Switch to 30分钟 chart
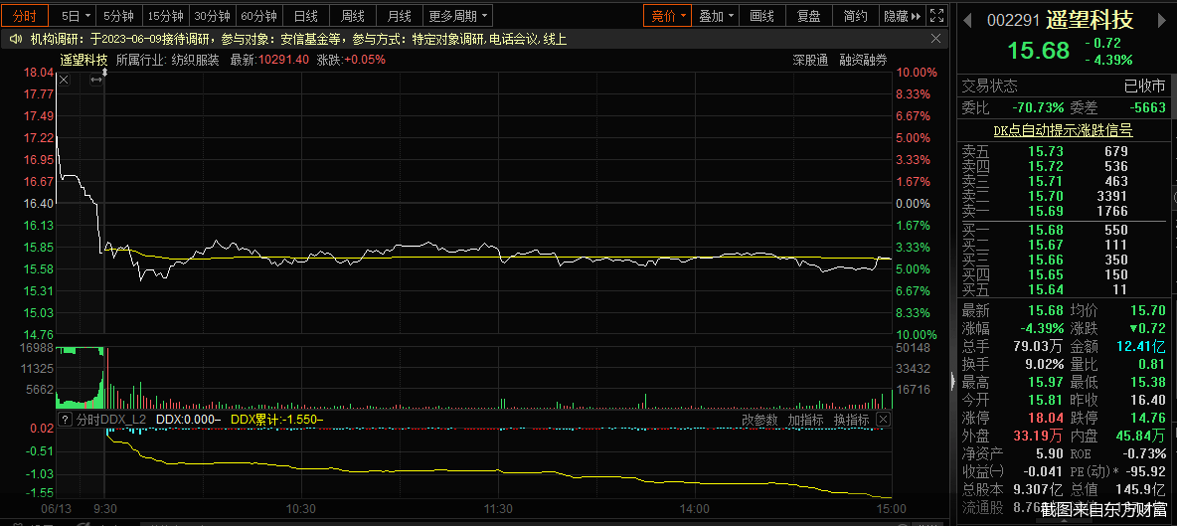This screenshot has width=1177, height=526. (x=213, y=16)
